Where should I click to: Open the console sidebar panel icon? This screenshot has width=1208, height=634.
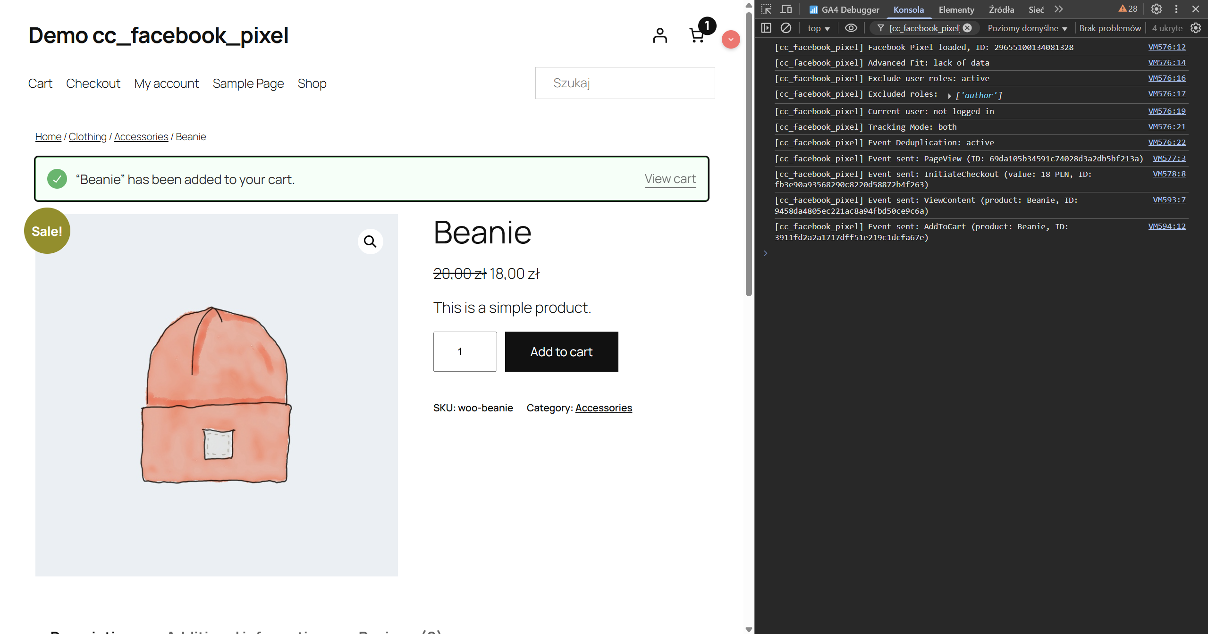point(766,28)
